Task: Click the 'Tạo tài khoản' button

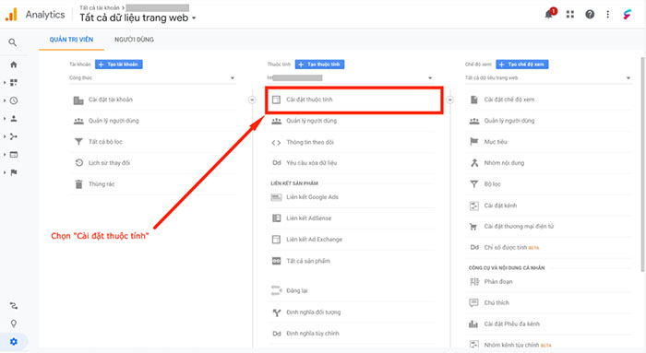Action: pyautogui.click(x=119, y=65)
